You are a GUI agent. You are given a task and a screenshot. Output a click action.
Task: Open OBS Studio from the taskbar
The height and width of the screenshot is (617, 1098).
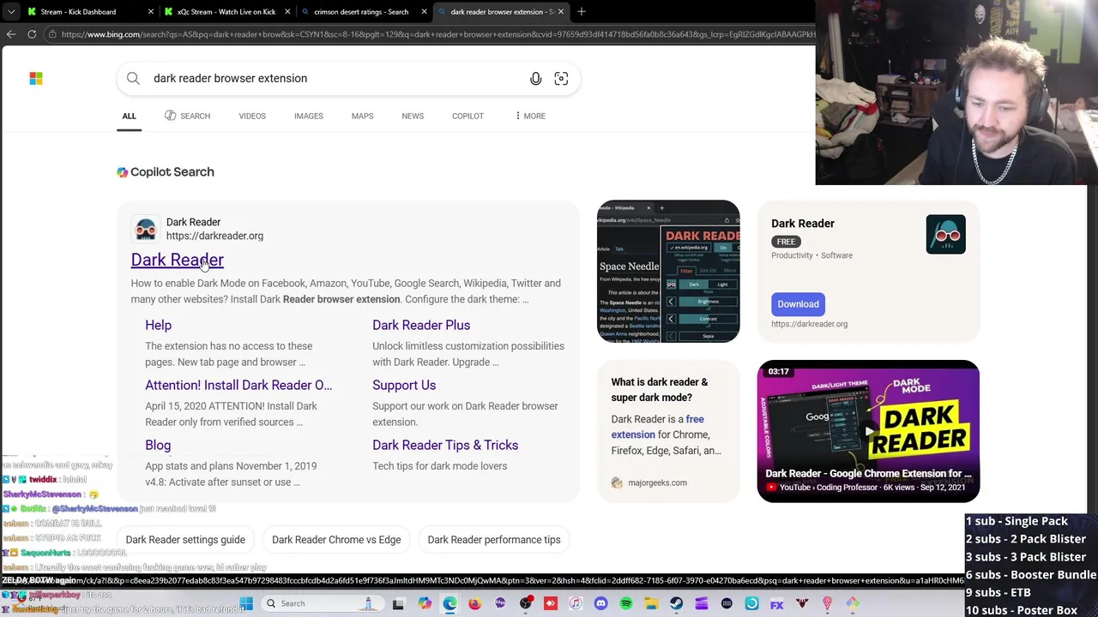click(526, 604)
